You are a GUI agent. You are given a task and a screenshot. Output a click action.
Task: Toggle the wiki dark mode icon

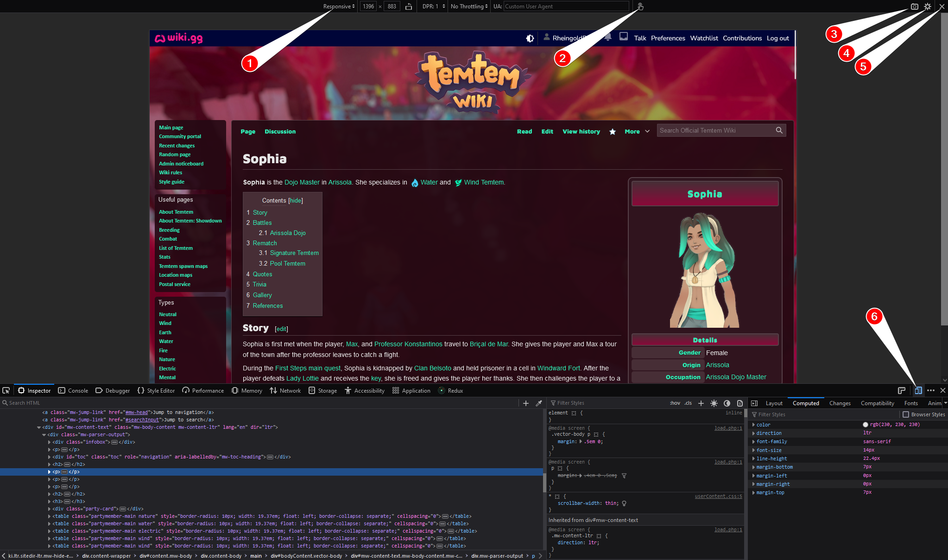(530, 38)
